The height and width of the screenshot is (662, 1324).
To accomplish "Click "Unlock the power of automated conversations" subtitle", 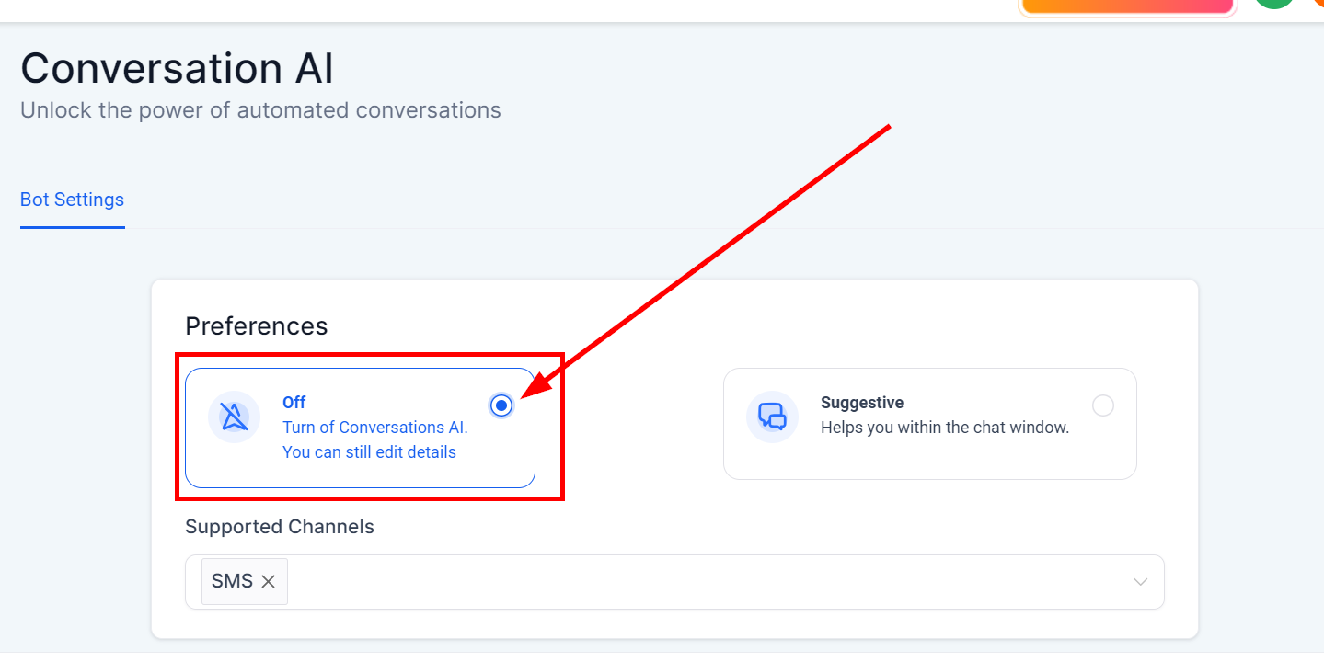I will pos(260,110).
